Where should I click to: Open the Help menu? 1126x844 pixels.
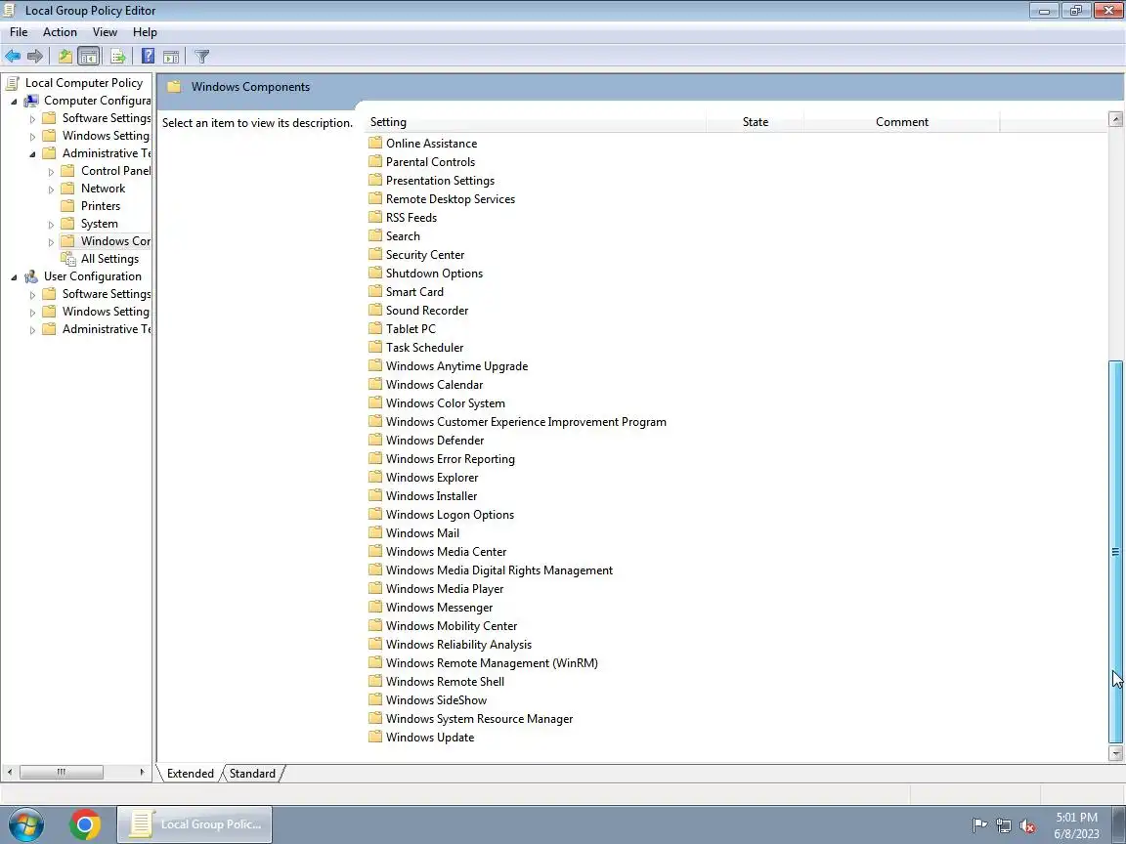tap(145, 32)
